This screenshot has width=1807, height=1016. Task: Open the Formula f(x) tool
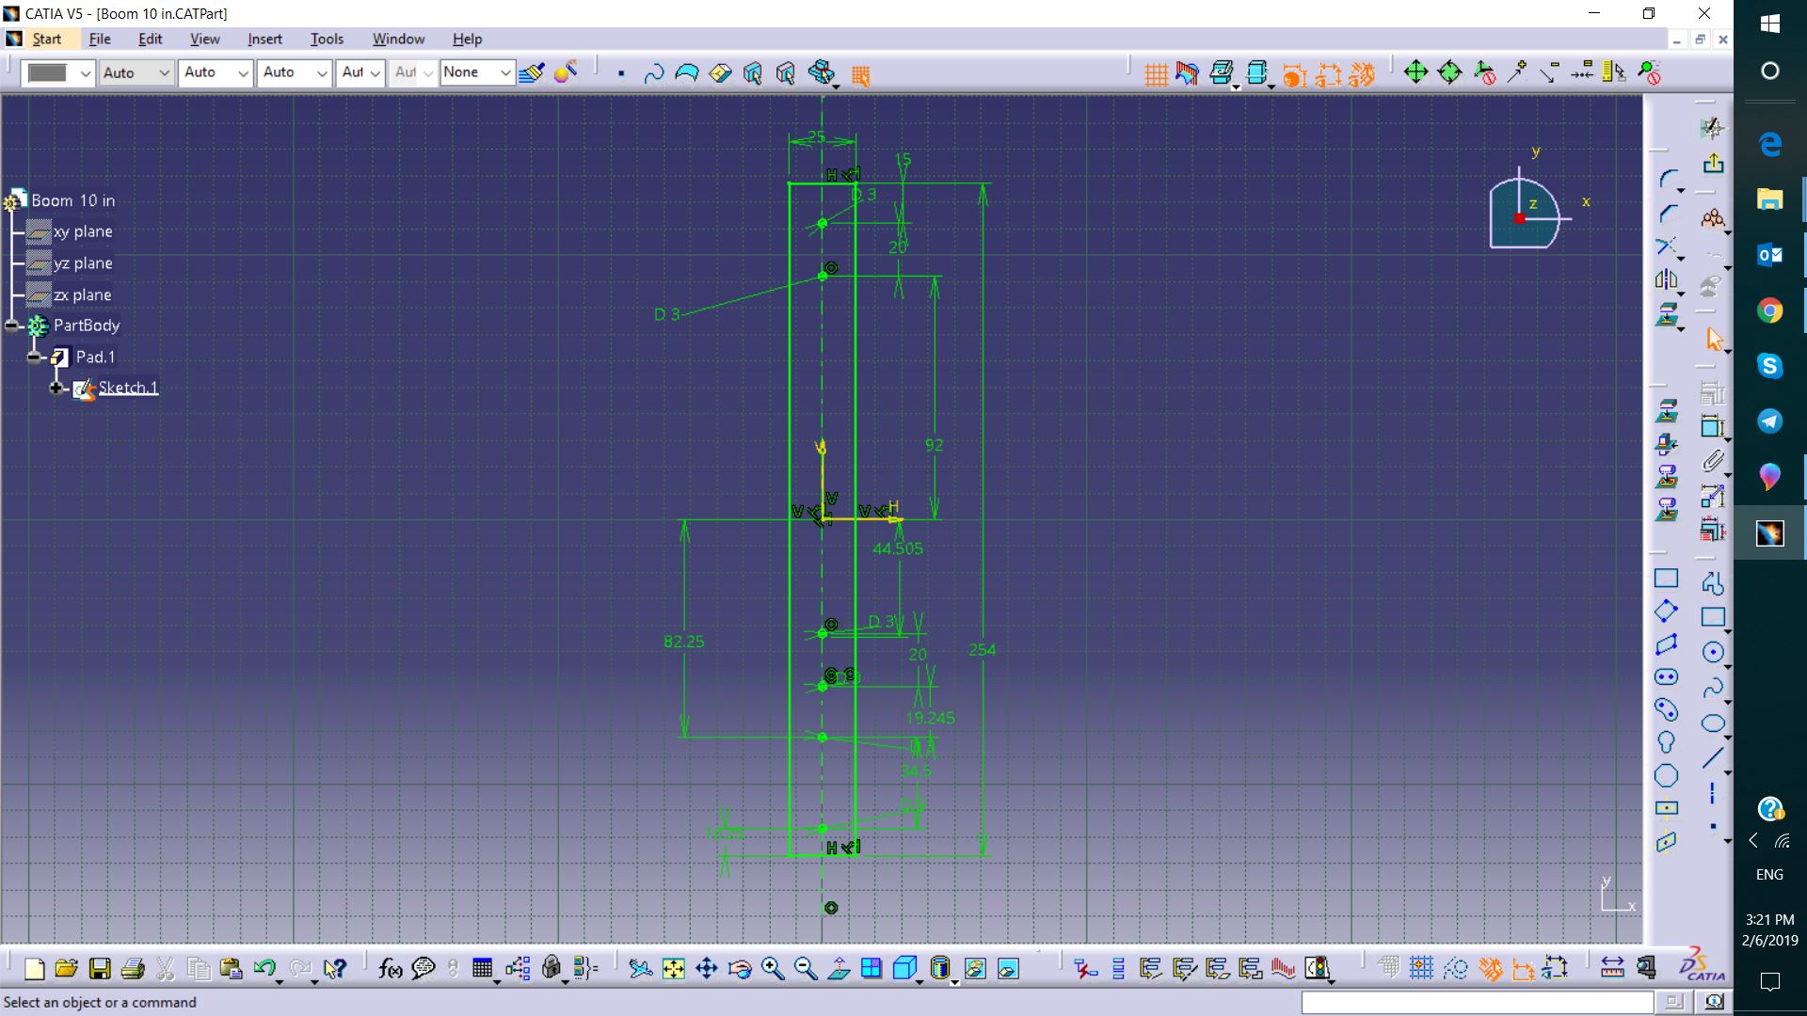(x=390, y=969)
